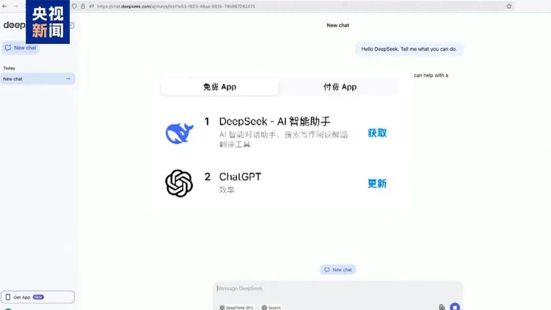
Task: Open options for today's New chat conversation
Action: pos(68,79)
